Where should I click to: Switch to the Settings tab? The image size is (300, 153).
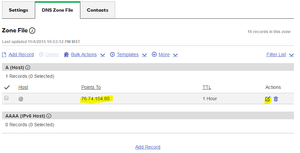pyautogui.click(x=18, y=10)
